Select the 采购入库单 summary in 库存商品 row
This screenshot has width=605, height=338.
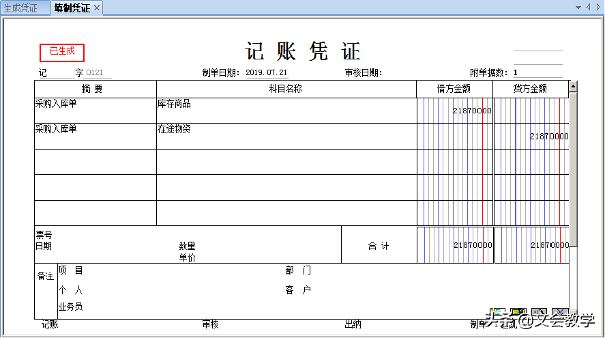coord(56,104)
